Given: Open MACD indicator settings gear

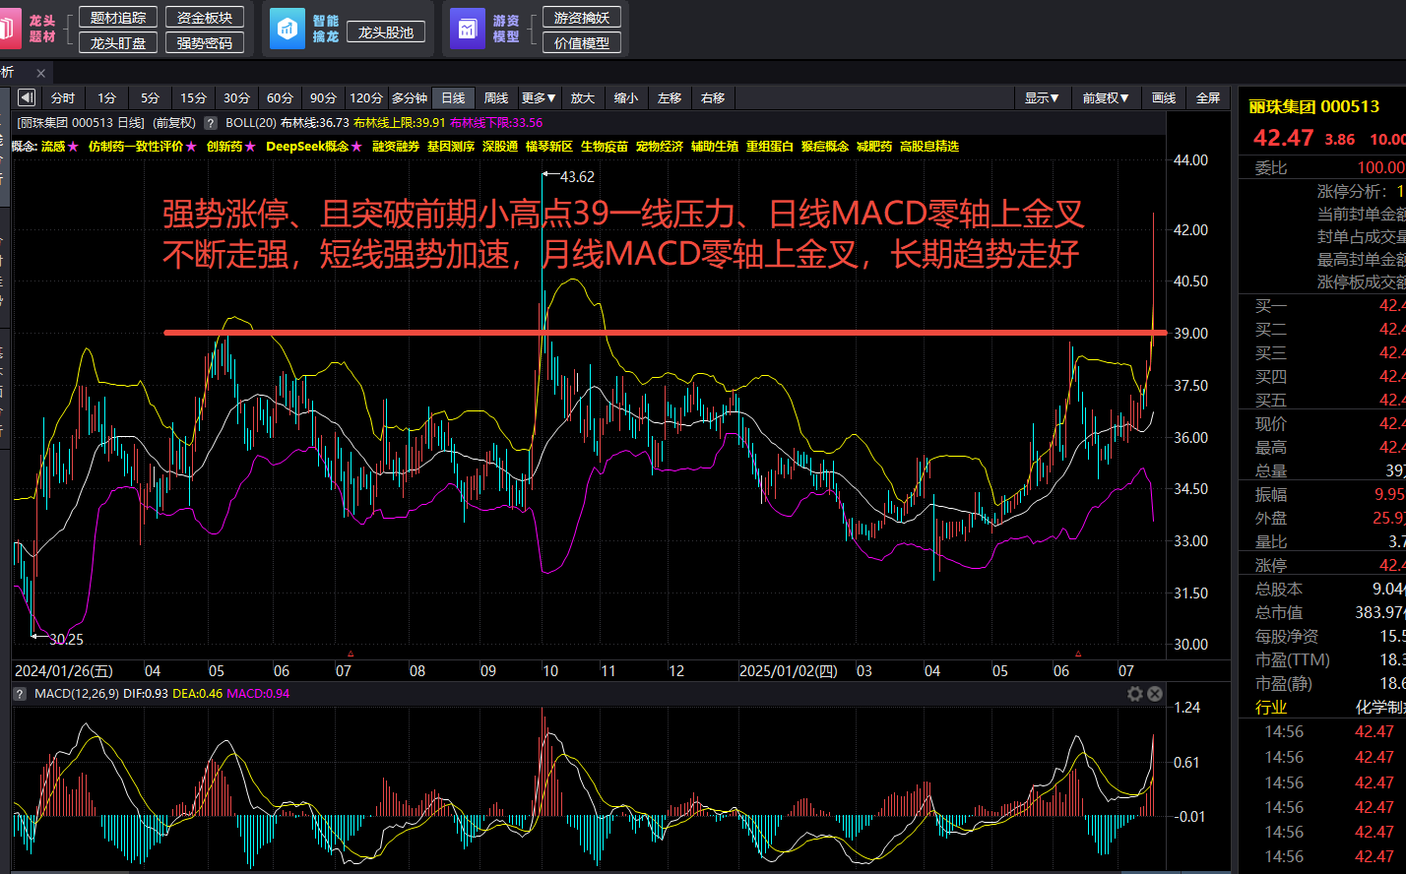Looking at the screenshot, I should (1135, 694).
